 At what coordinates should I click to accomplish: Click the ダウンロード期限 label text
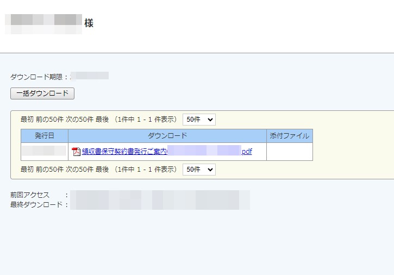click(x=39, y=77)
